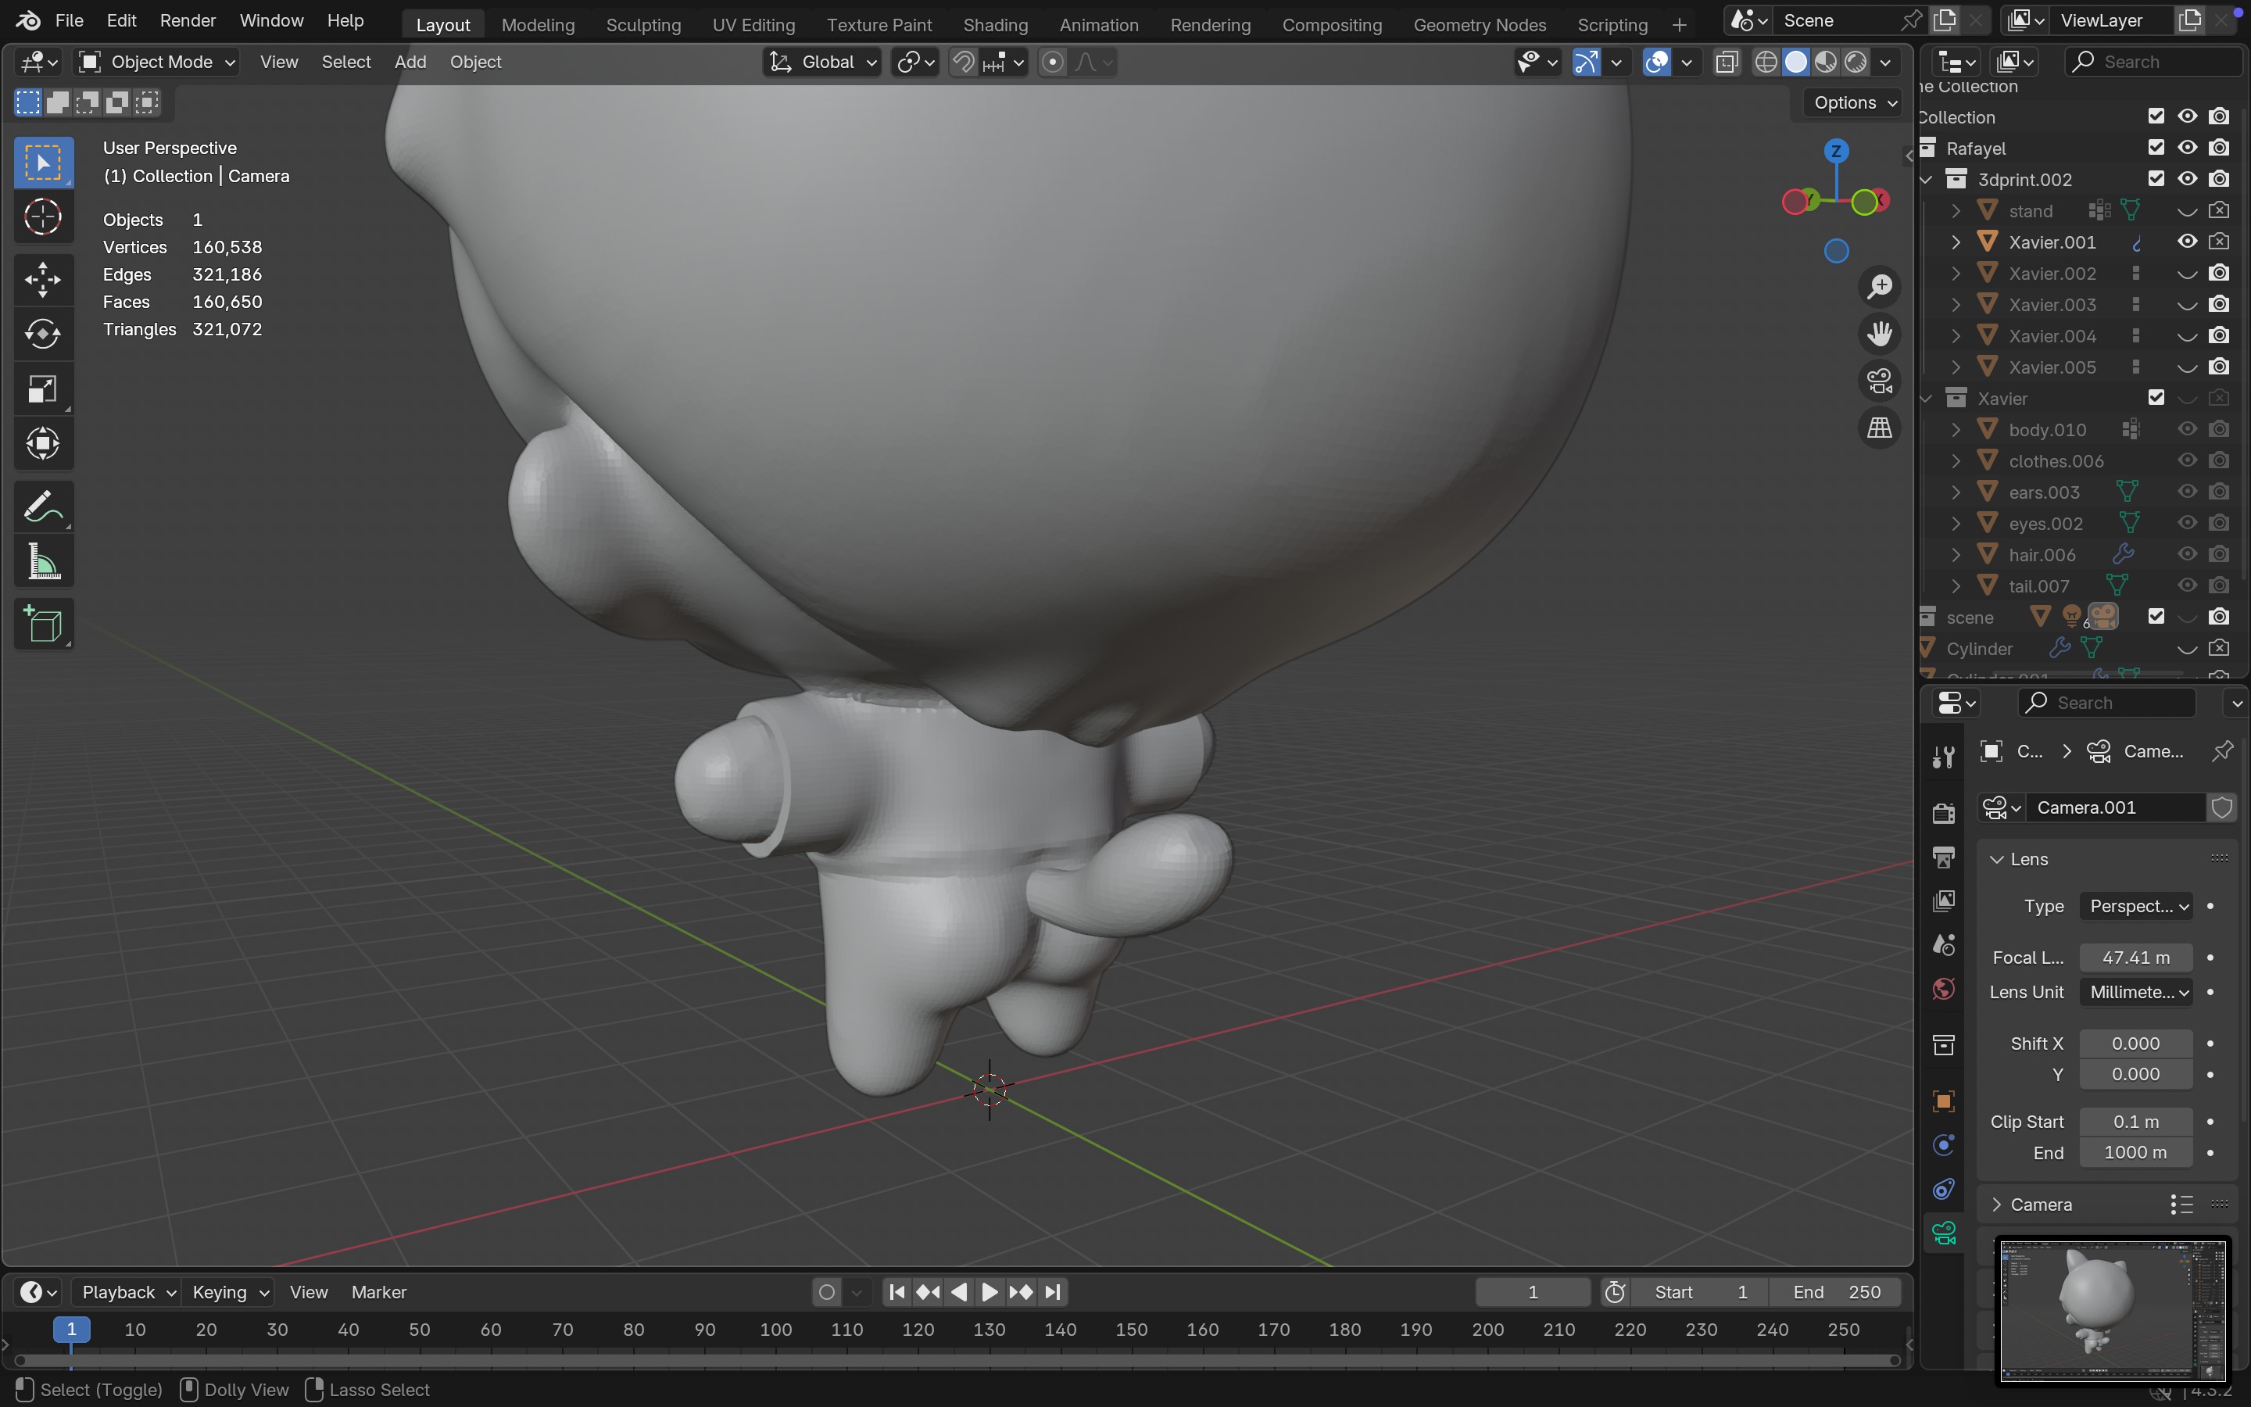The height and width of the screenshot is (1407, 2251).
Task: Jump to the timeline start
Action: click(x=896, y=1291)
